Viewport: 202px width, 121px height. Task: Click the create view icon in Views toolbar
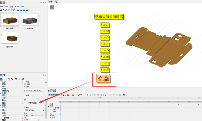[x=1, y=10]
